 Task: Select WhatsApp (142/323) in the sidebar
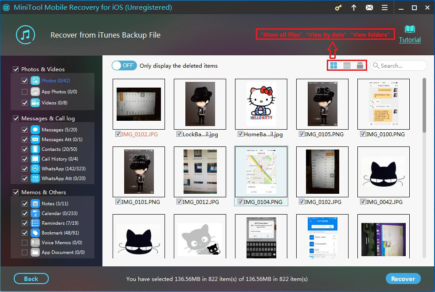tap(63, 169)
